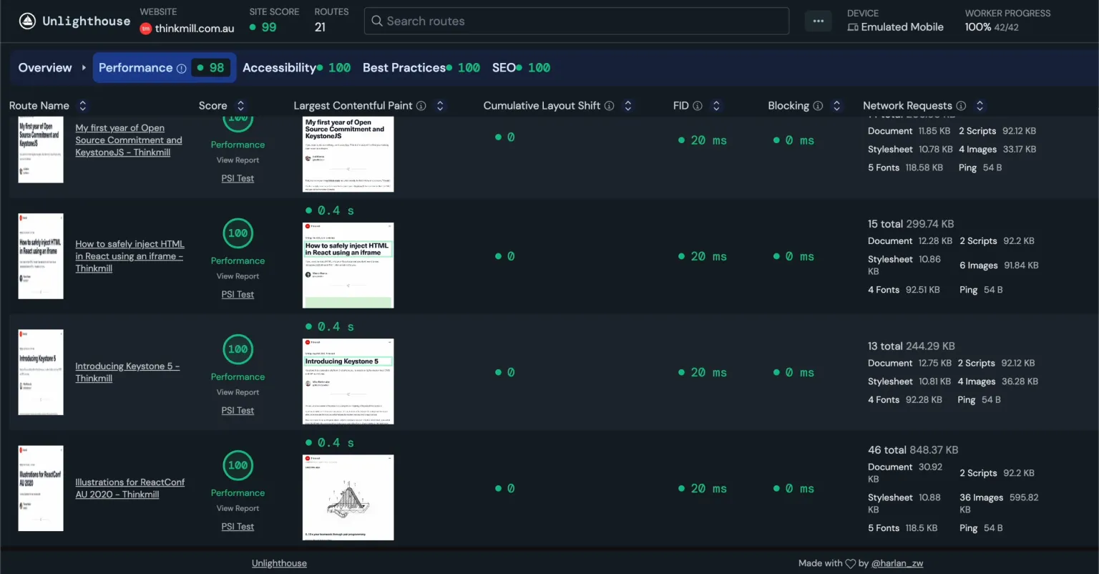
Task: Sort routes by Route Name
Action: pos(83,106)
